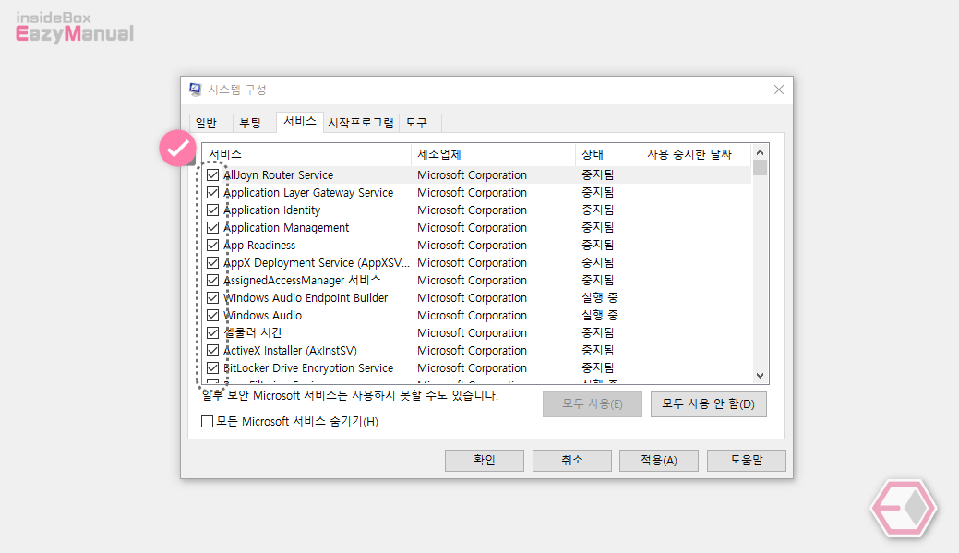Click Microsoft Corporation for BitLocker row

click(473, 368)
